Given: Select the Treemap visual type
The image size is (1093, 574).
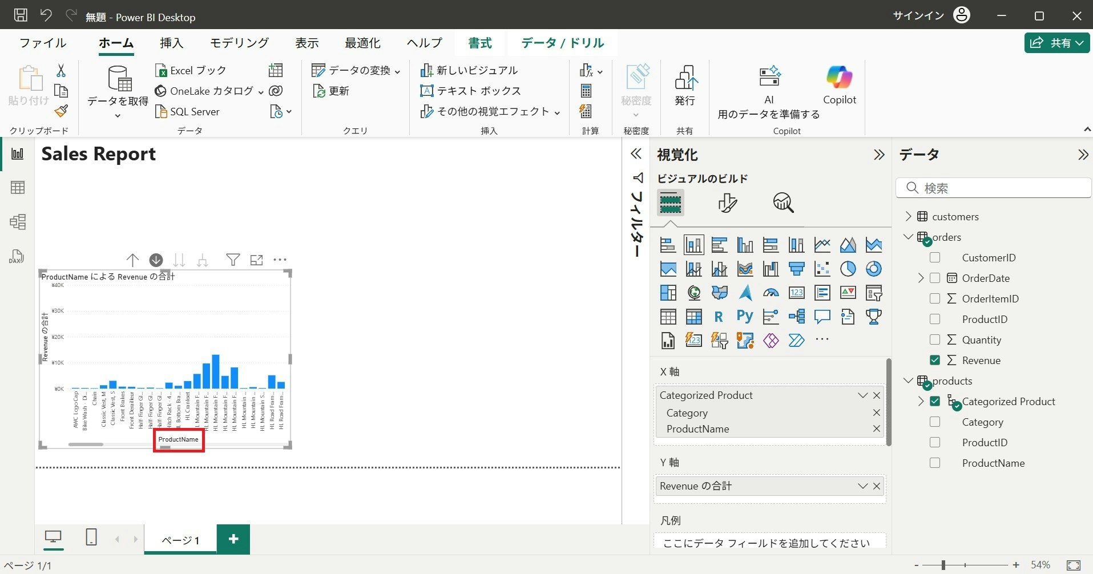Looking at the screenshot, I should coord(668,293).
